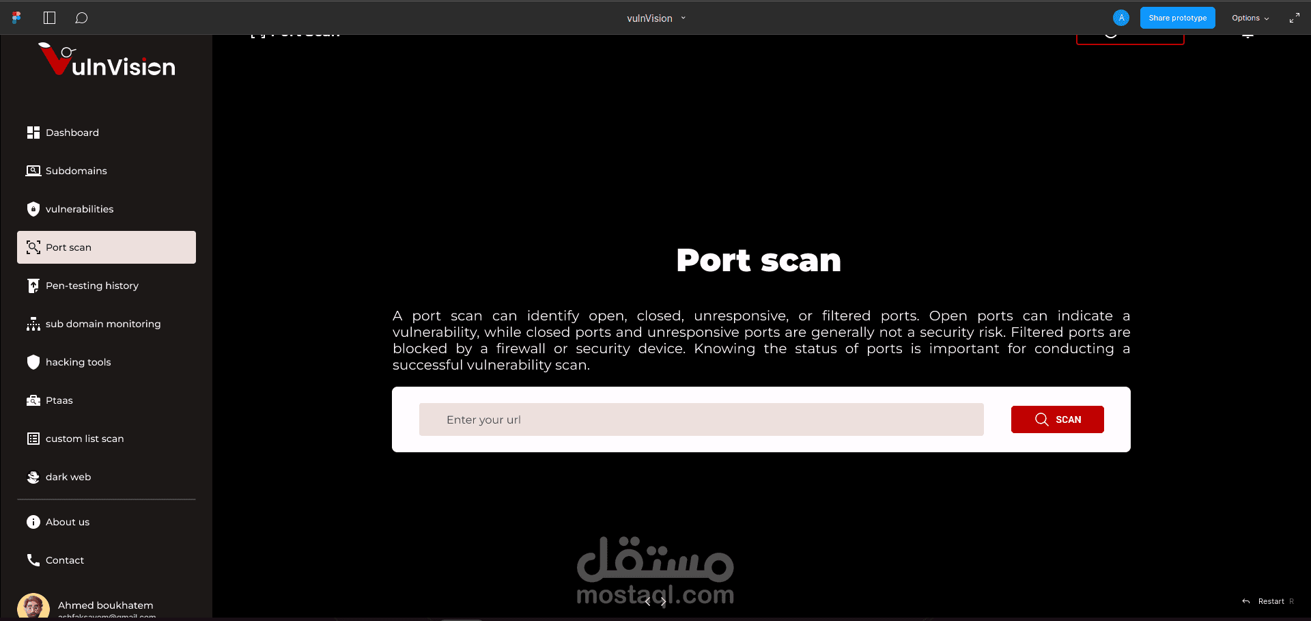Click Ahmed boukhatem profile avatar
The image size is (1311, 621).
tap(33, 607)
